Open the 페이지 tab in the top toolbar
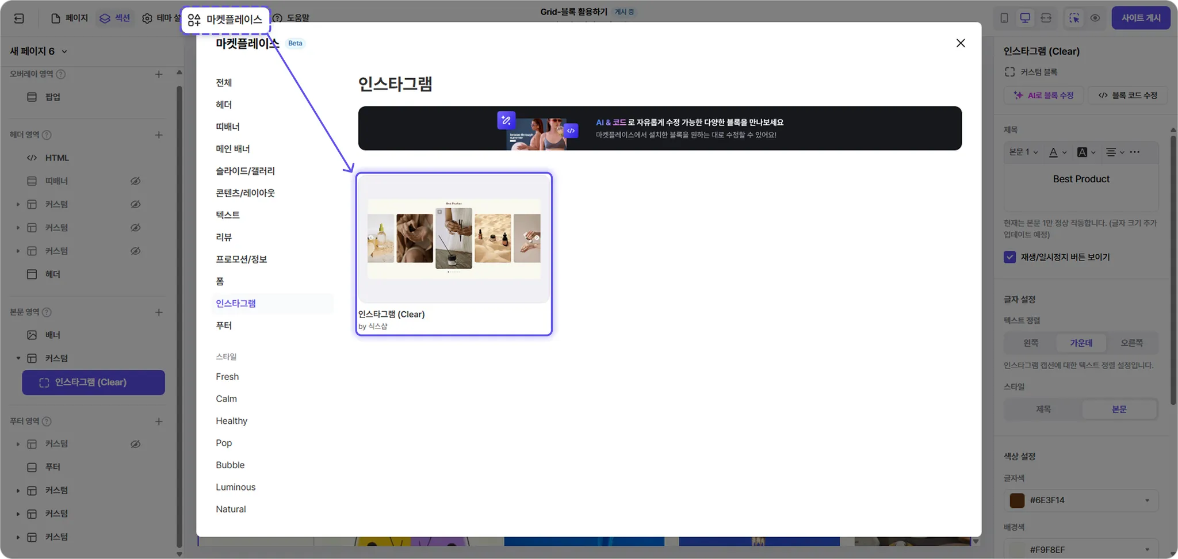This screenshot has height=559, width=1178. point(70,18)
